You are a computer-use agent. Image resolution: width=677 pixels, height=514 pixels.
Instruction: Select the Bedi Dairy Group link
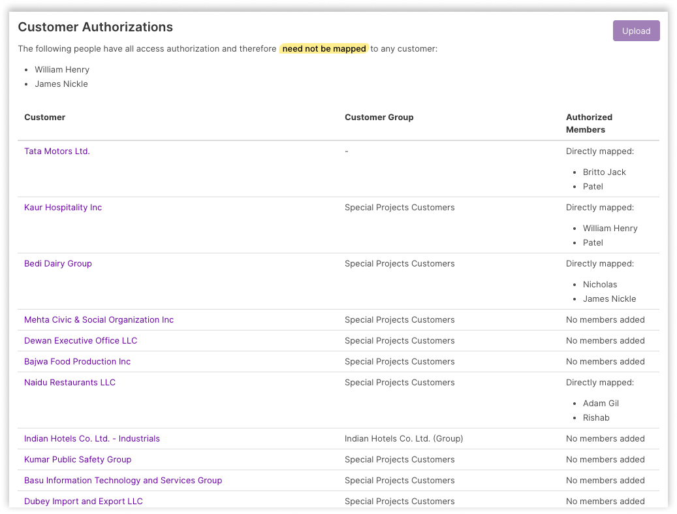58,263
